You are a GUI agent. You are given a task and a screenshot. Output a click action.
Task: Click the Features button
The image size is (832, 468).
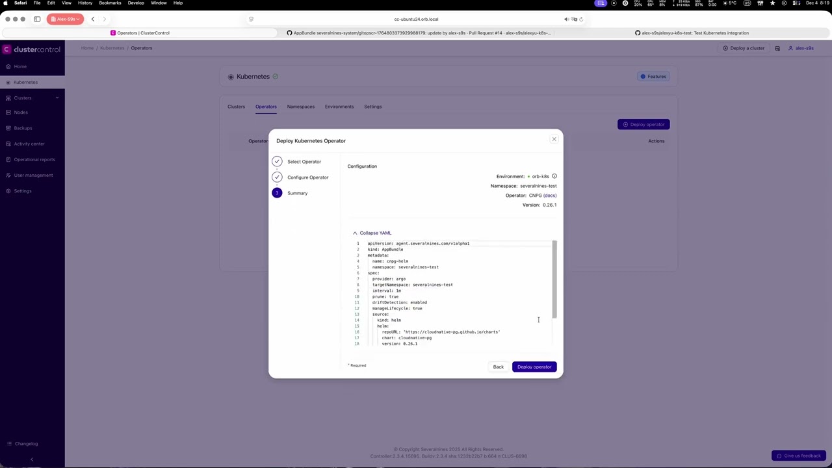click(x=653, y=77)
